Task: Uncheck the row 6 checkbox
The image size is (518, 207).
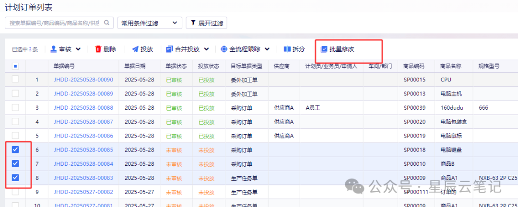Action: point(15,149)
